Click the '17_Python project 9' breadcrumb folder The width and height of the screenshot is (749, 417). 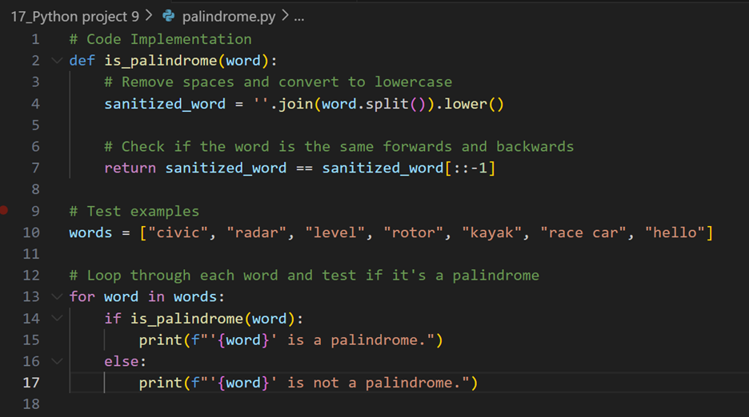tap(75, 17)
